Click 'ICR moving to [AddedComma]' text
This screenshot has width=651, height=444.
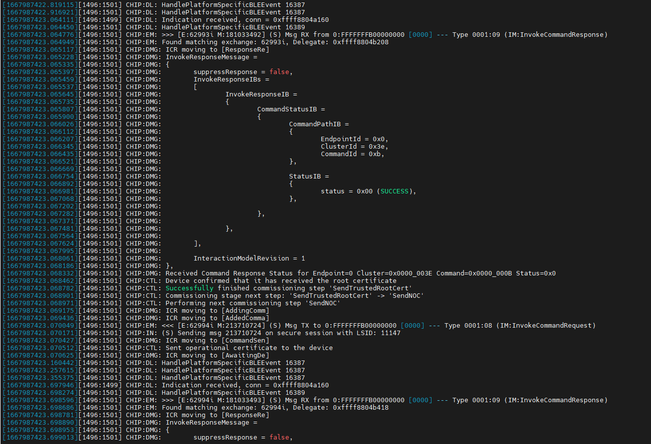pyautogui.click(x=217, y=318)
